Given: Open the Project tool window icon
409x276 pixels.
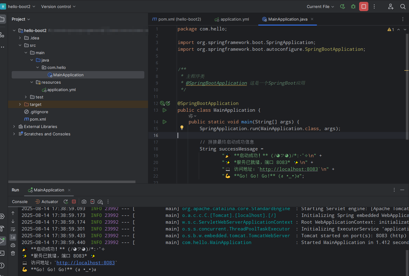Looking at the screenshot, I should [x=2, y=19].
